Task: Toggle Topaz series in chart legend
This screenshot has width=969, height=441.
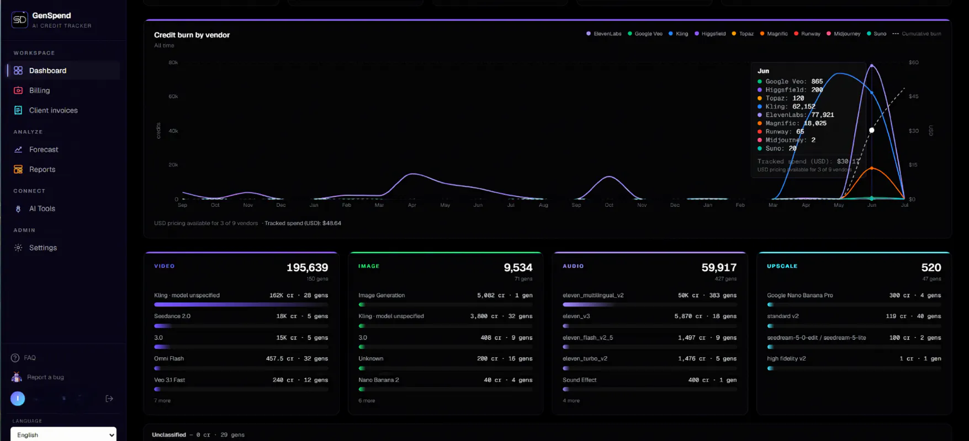Action: tap(743, 34)
